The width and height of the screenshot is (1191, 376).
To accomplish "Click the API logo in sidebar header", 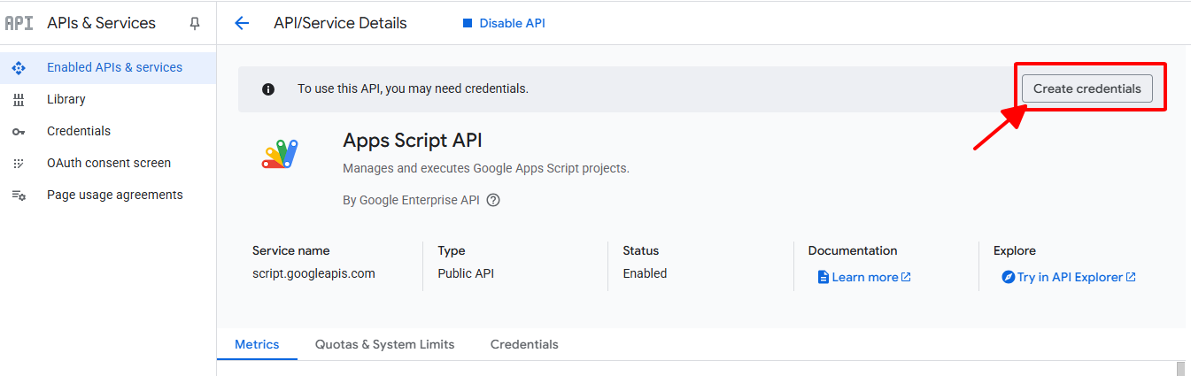I will 19,24.
